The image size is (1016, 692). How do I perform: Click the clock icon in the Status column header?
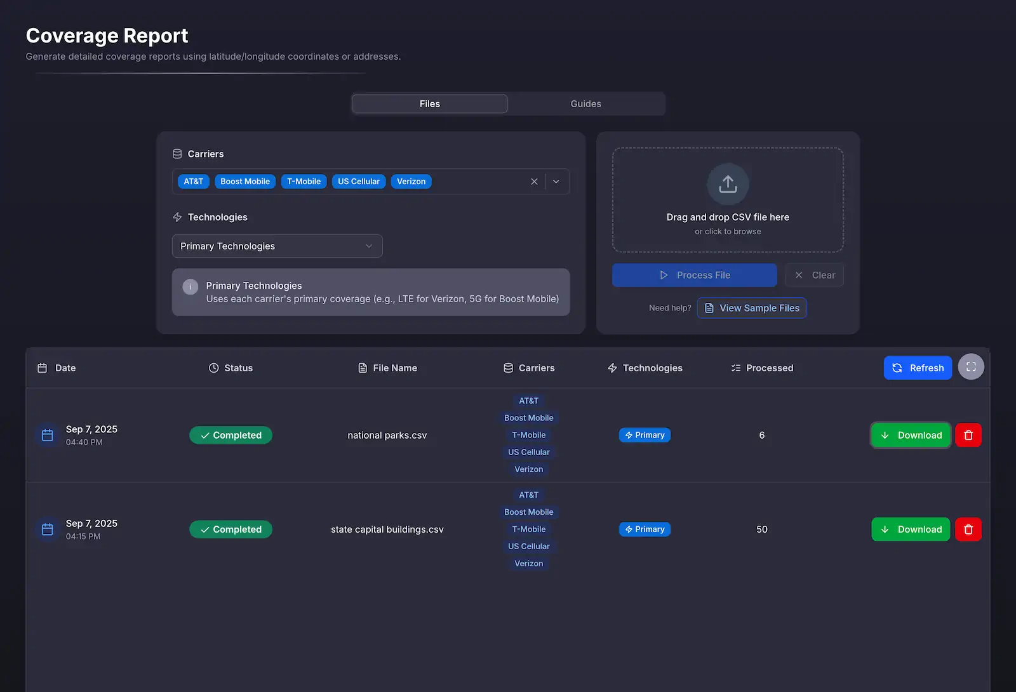tap(212, 368)
